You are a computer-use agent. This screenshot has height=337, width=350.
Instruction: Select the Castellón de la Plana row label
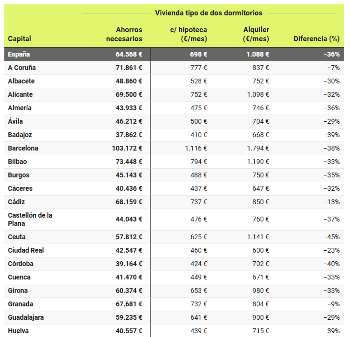click(30, 219)
